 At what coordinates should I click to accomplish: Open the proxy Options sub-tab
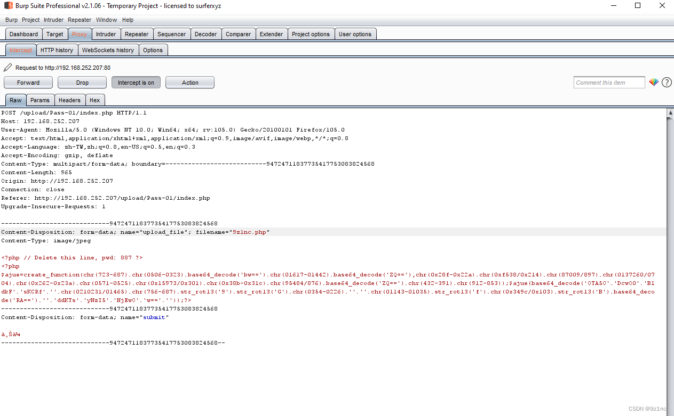coord(153,50)
